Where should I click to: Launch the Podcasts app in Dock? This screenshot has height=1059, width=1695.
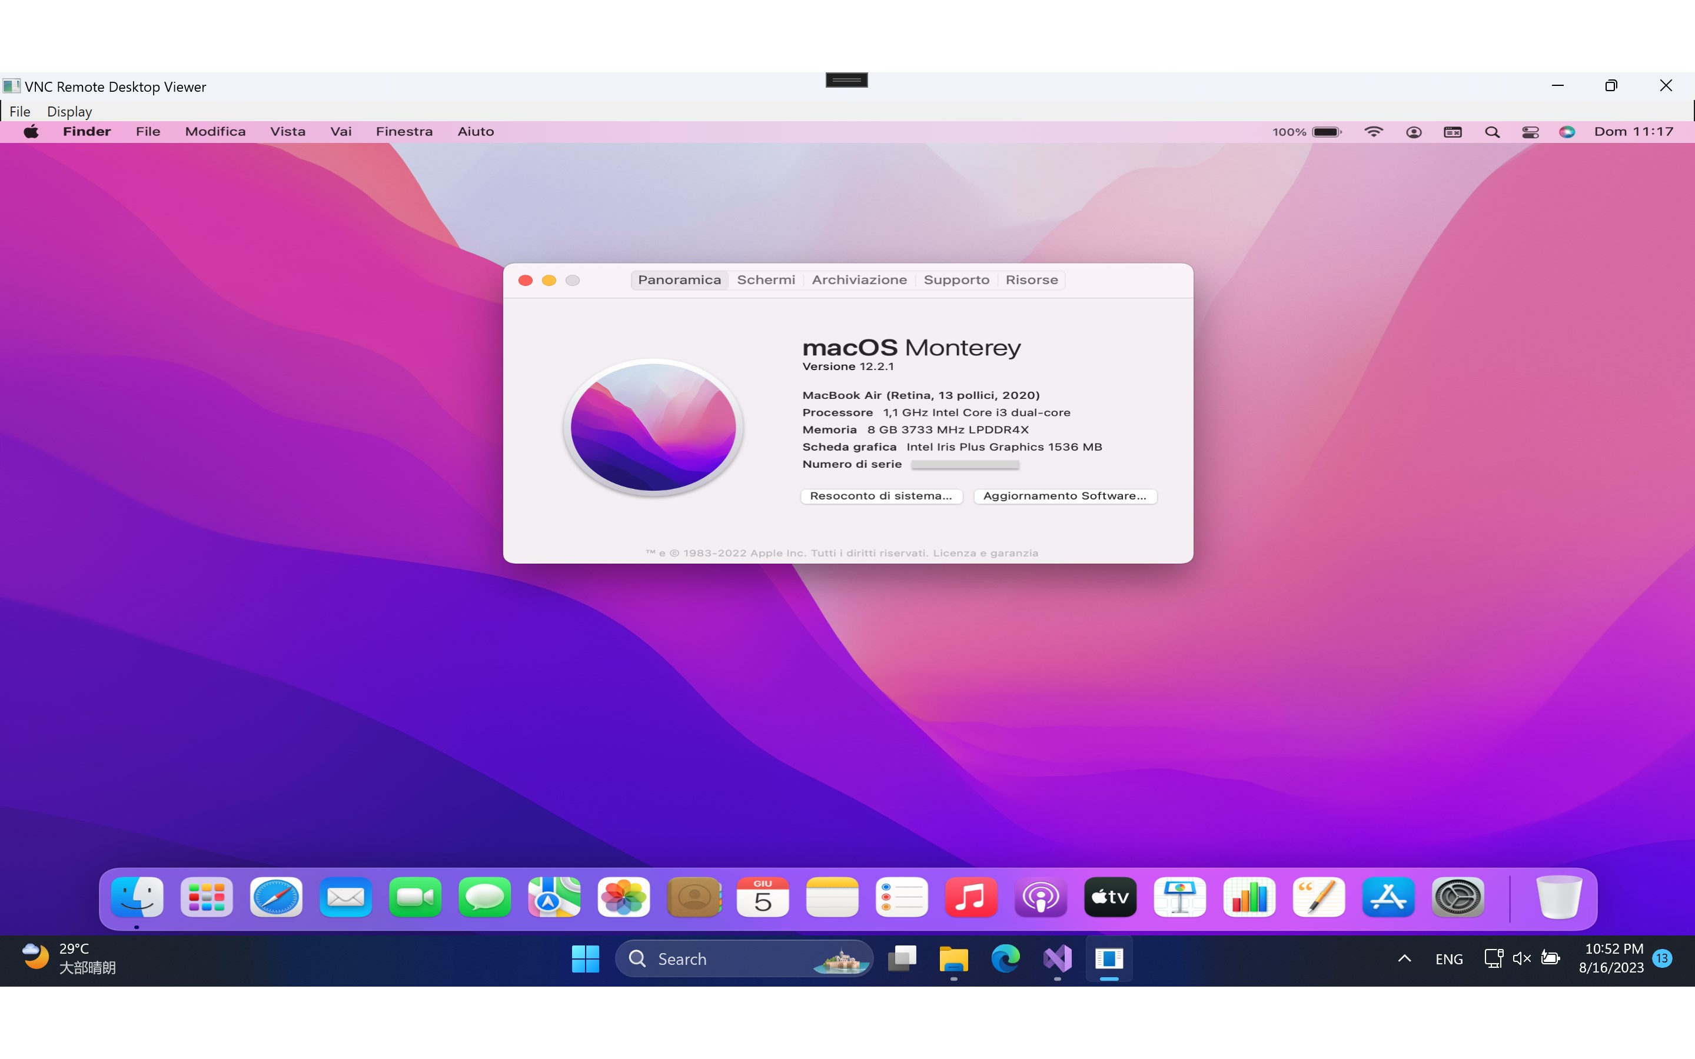coord(1040,897)
